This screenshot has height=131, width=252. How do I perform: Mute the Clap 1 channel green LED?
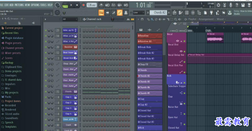(46, 97)
